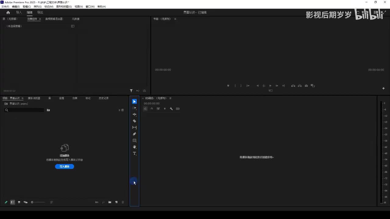This screenshot has height=219, width=390.
Task: Open the 图形和标题(G) menu
Action: [64, 7]
